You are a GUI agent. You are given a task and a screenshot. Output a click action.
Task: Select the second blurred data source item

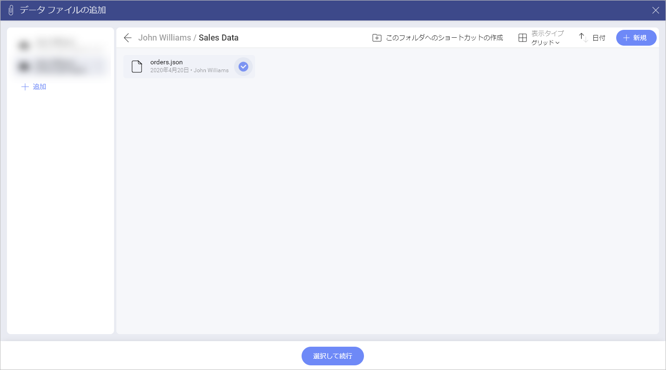coord(61,66)
